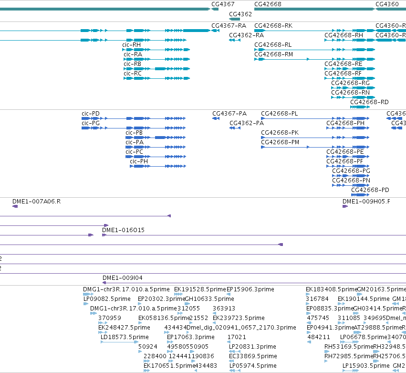This screenshot has height=373, width=406.
Task: Click the CG42668-RL transcript label
Action: click(x=273, y=45)
